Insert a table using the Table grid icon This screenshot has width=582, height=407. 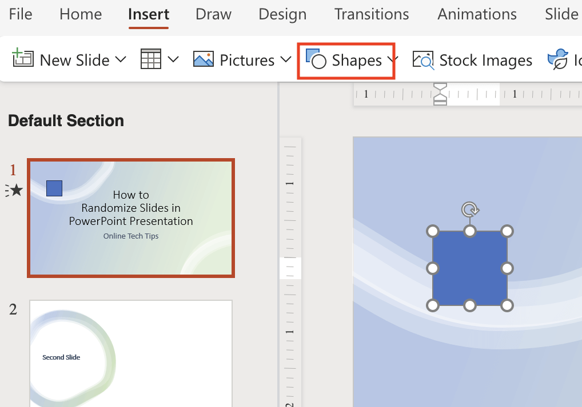(150, 59)
